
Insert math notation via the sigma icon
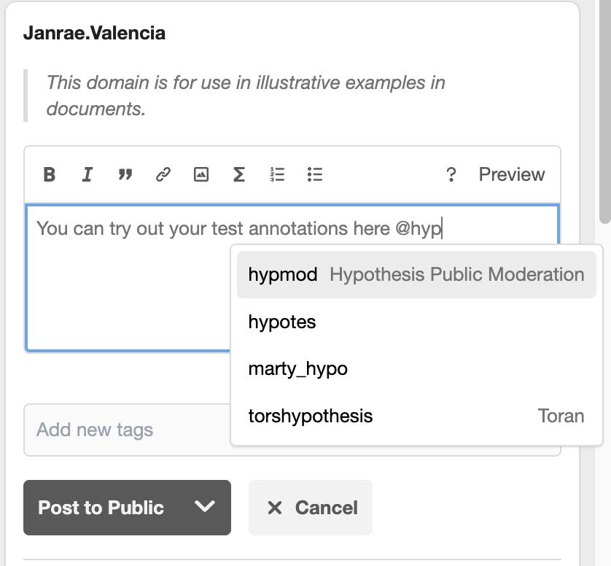click(239, 174)
